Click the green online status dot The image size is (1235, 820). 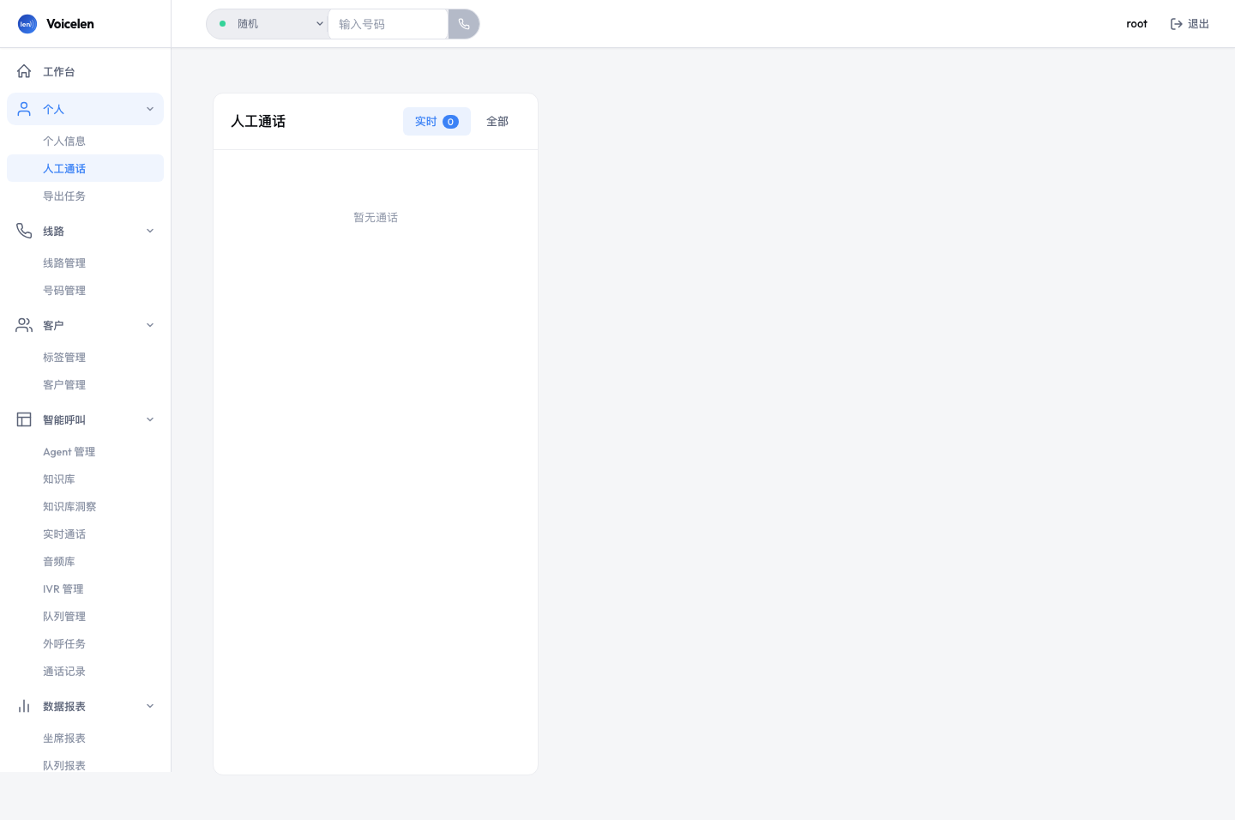coord(223,24)
